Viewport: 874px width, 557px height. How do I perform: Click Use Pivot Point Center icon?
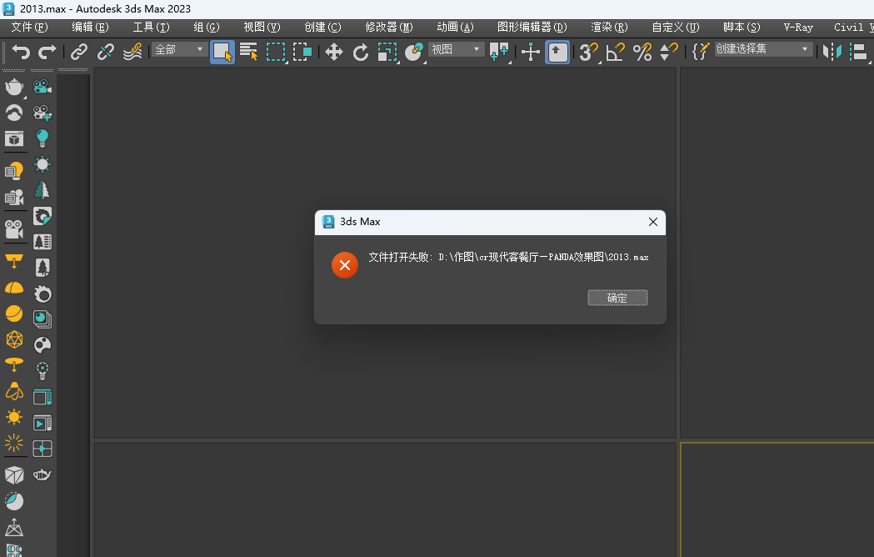(498, 52)
